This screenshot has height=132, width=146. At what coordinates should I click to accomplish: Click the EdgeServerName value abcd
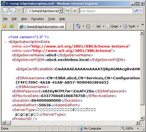coord(52,55)
